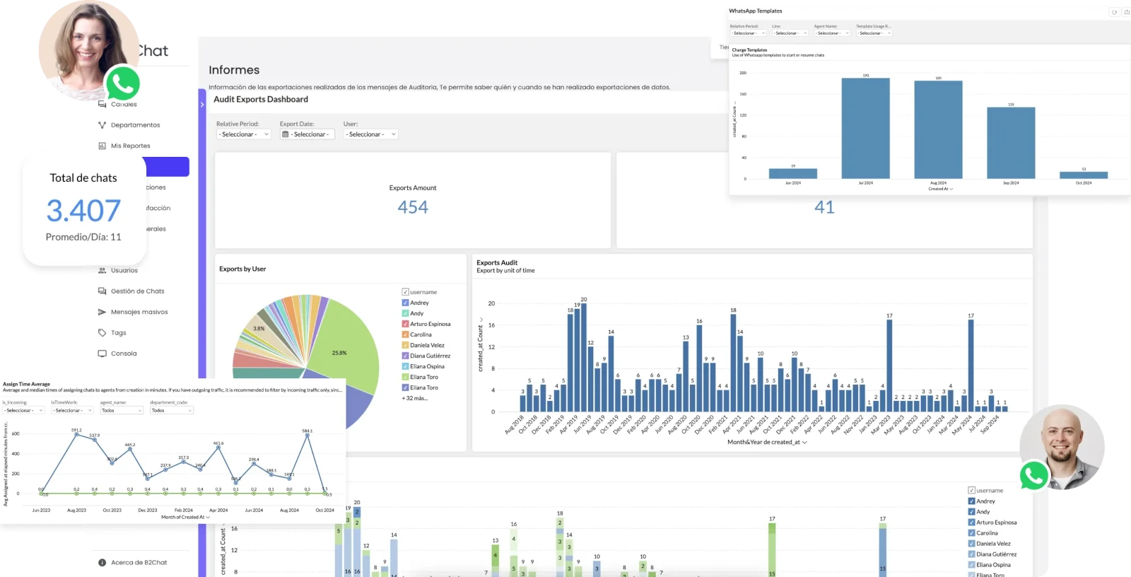
Task: Click the Consola monitor icon
Action: pos(102,354)
